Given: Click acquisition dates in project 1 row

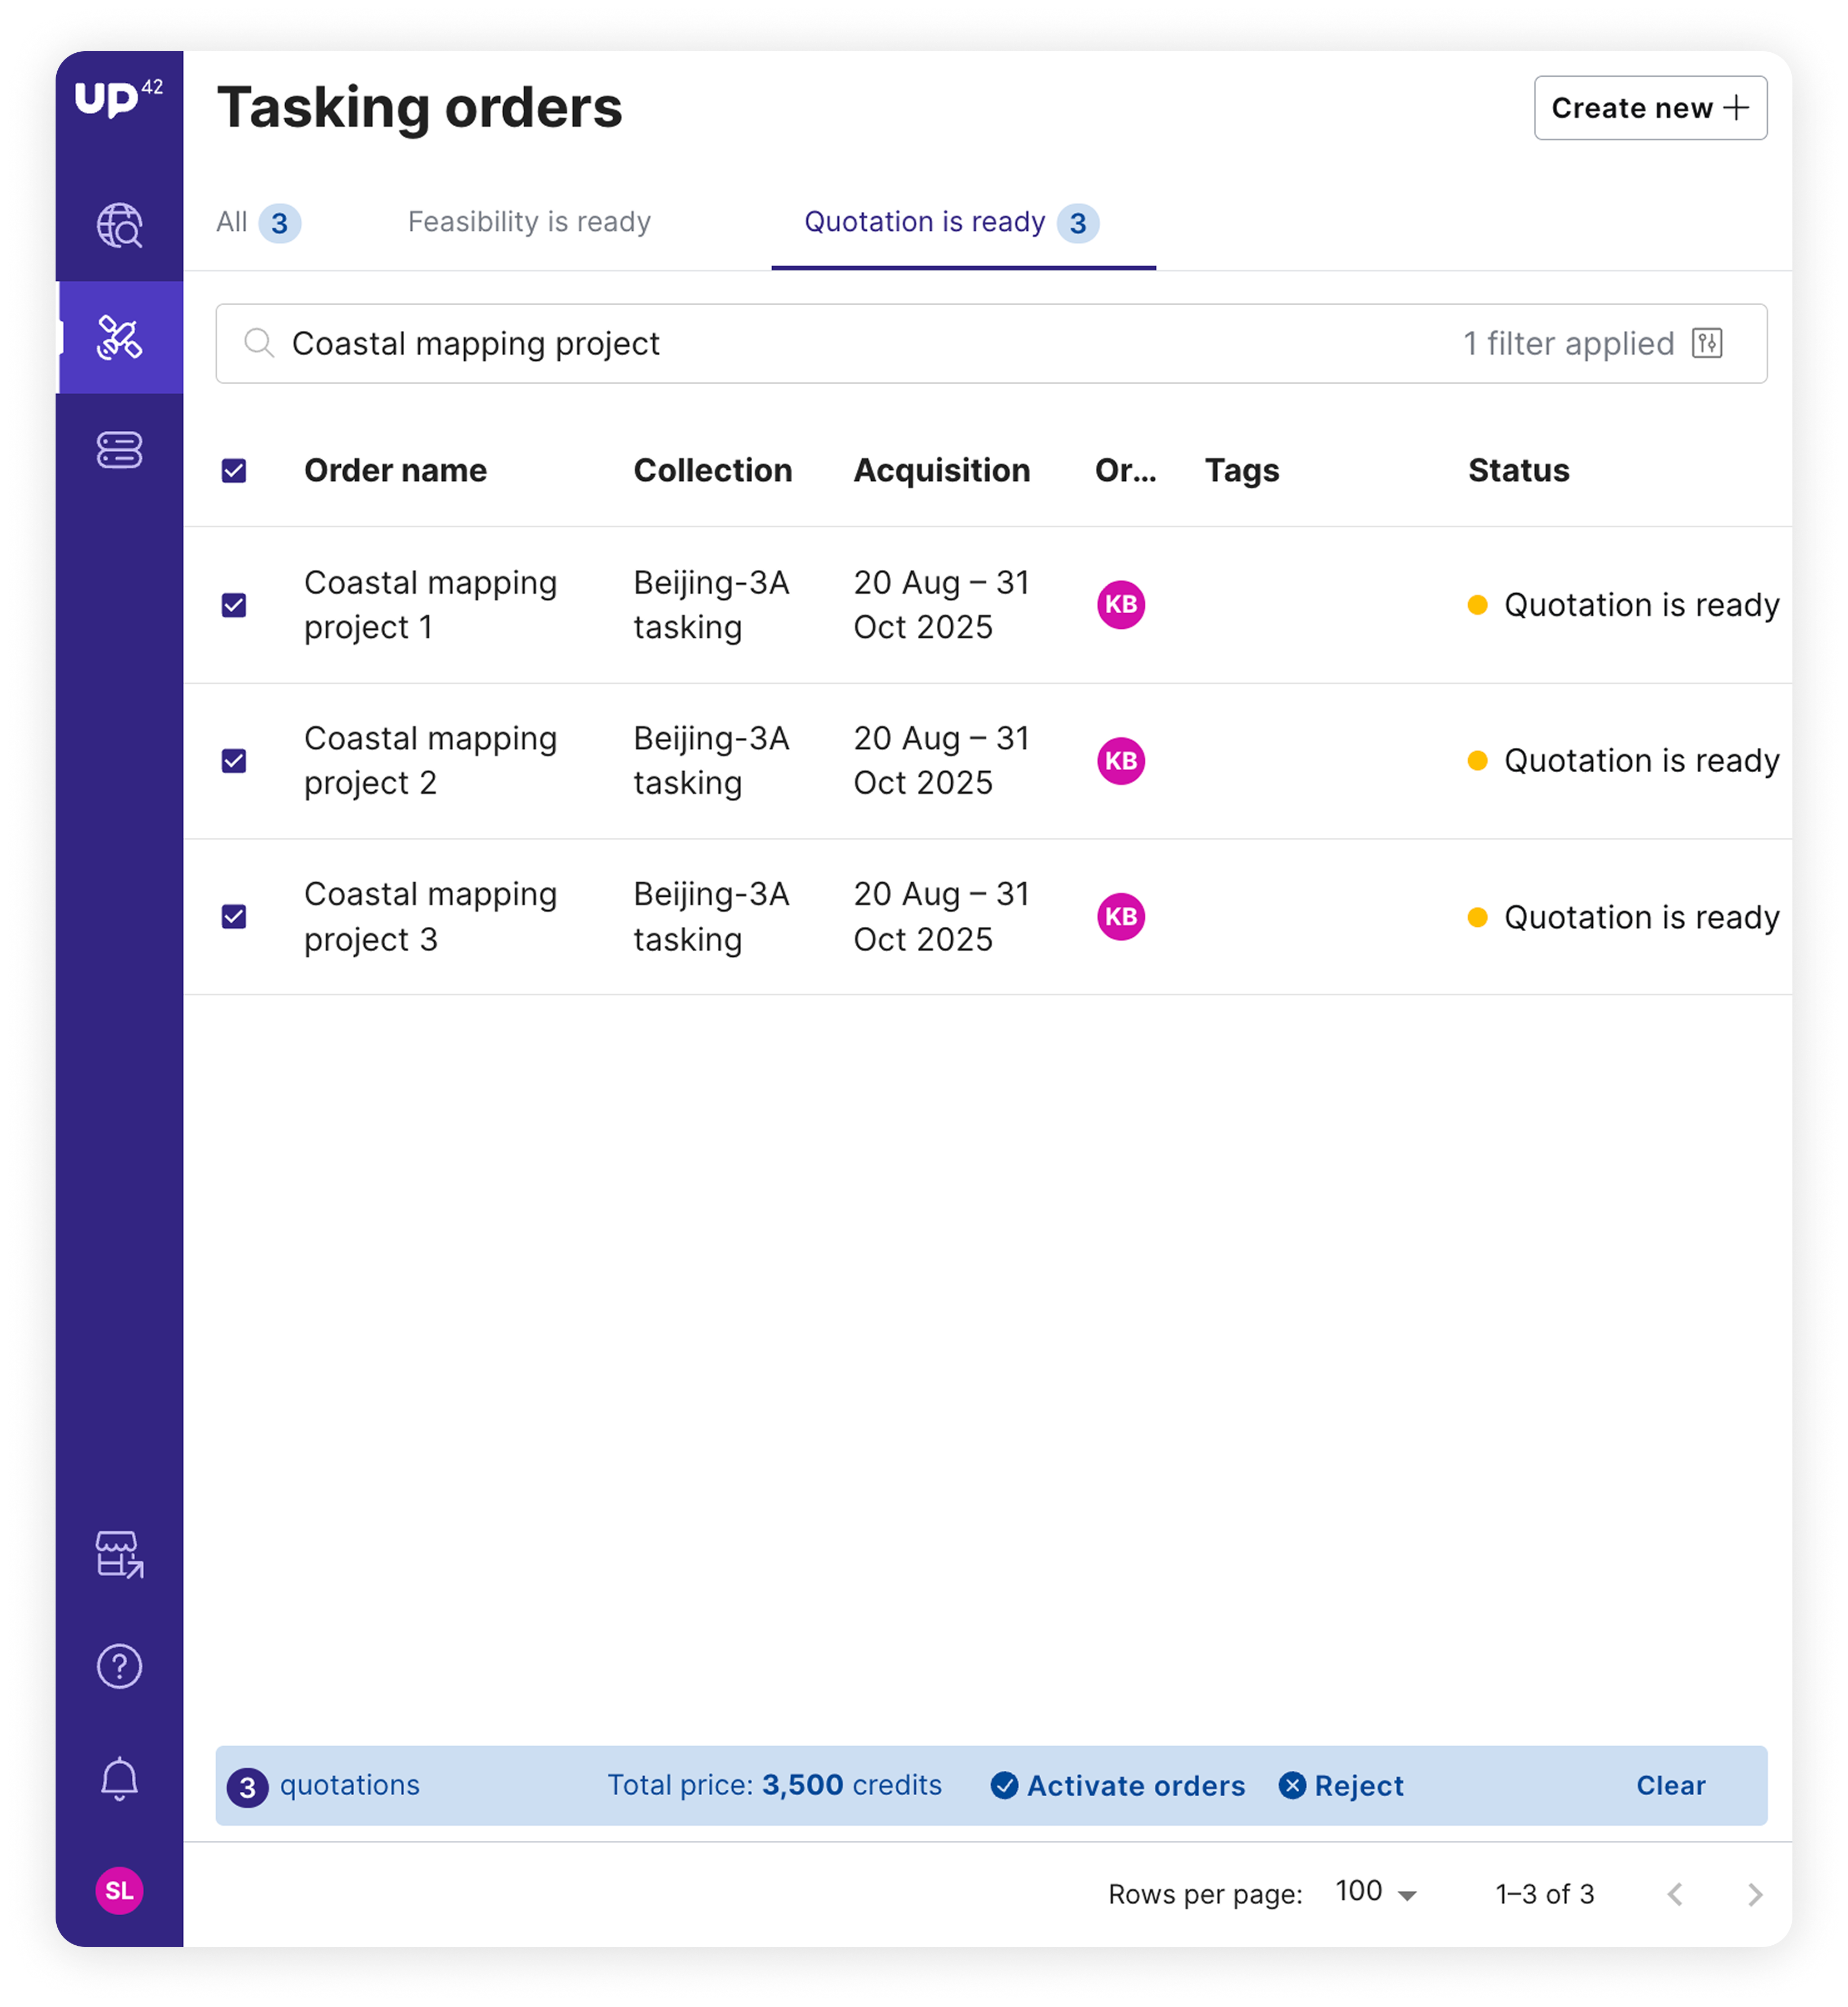Looking at the screenshot, I should pos(941,604).
